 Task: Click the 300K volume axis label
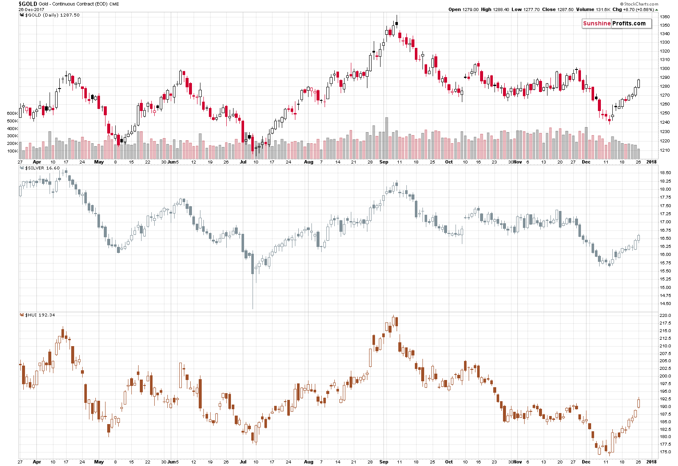(x=12, y=136)
